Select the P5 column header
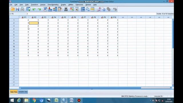Viewport: 183px width, 103px height. pos(64,17)
